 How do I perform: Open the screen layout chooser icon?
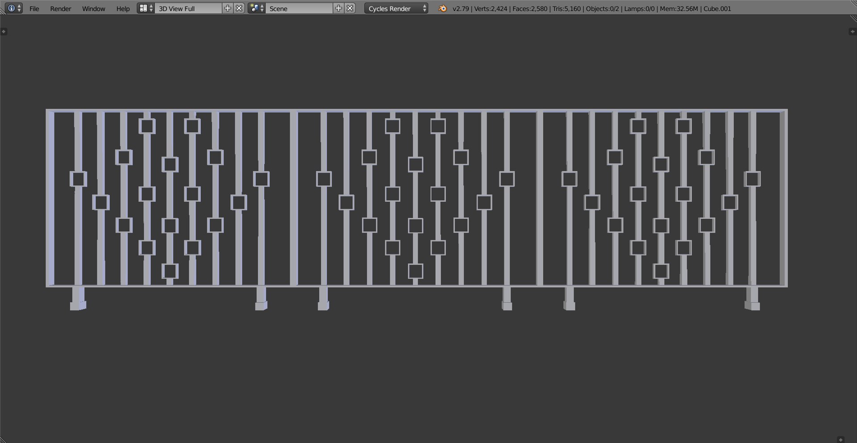click(x=146, y=8)
